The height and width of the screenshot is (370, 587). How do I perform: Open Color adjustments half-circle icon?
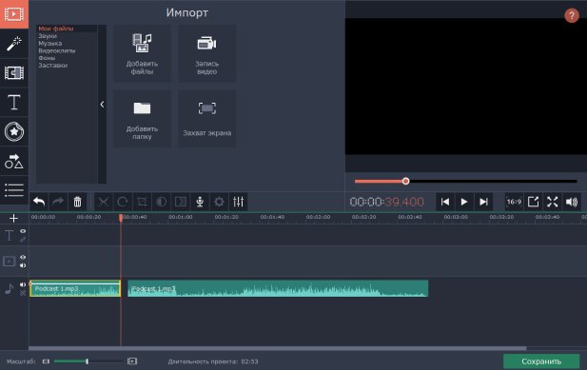click(x=162, y=202)
